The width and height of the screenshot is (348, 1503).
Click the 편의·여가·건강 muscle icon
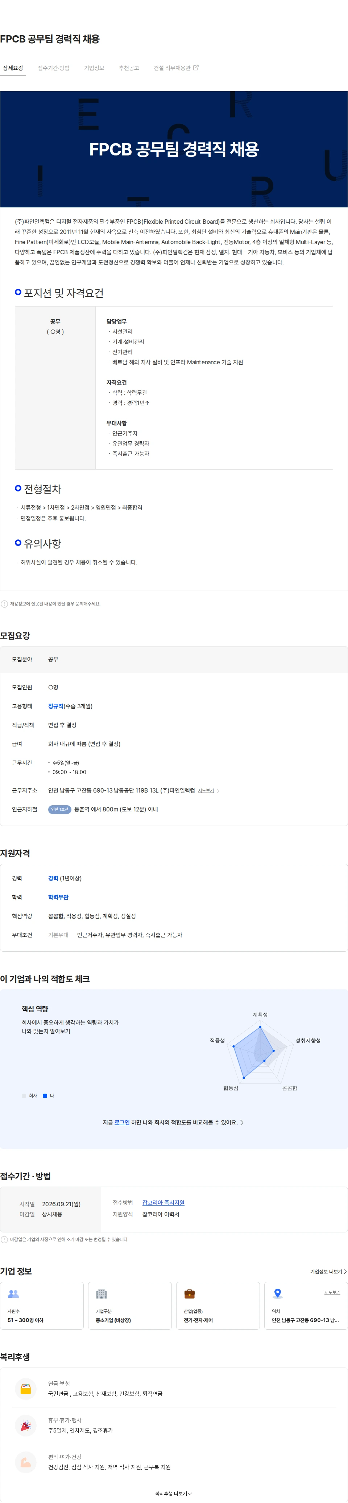[x=26, y=1462]
